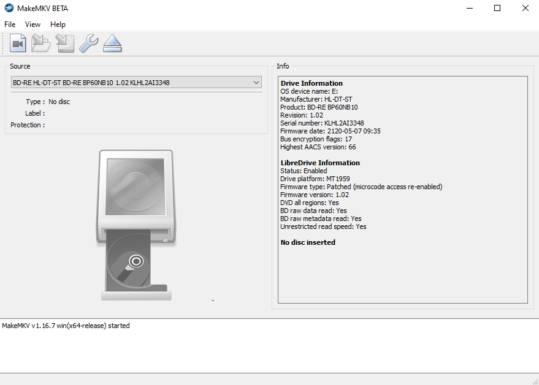Click the 'Firmware version: 1.02' line

click(315, 195)
